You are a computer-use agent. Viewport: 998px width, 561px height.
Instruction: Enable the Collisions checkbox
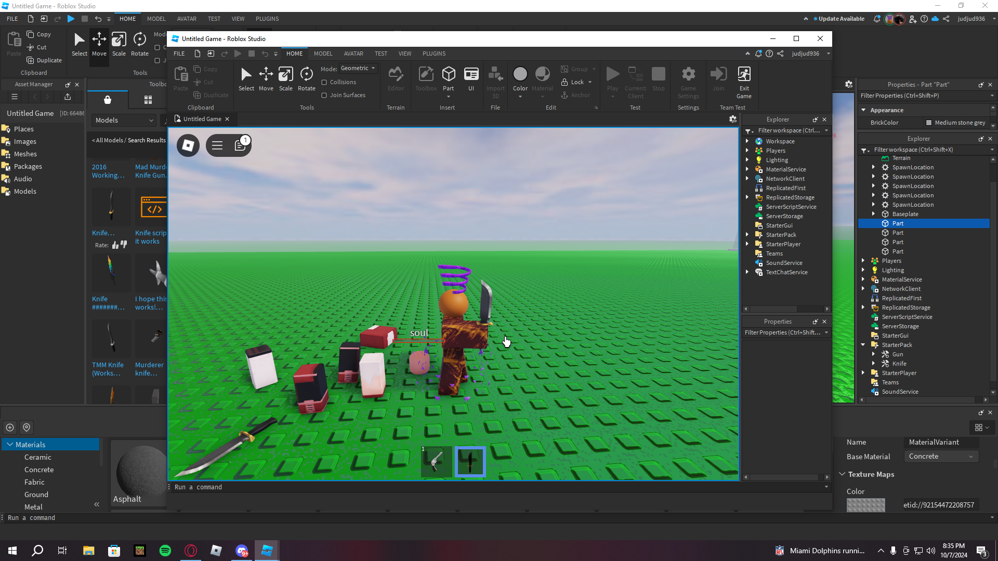(324, 82)
